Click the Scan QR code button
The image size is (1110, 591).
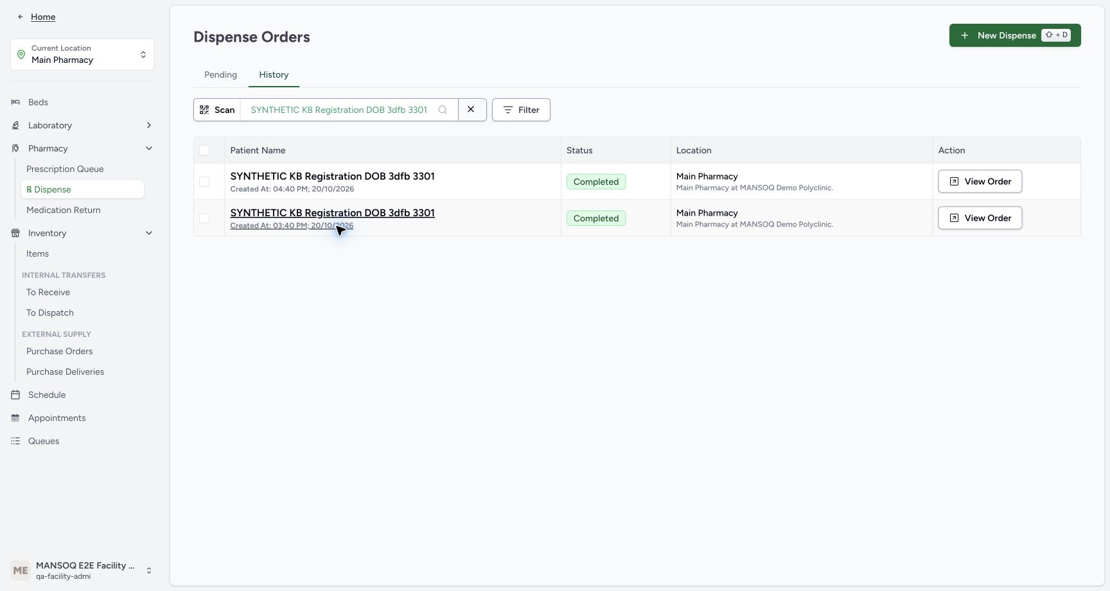coord(217,110)
